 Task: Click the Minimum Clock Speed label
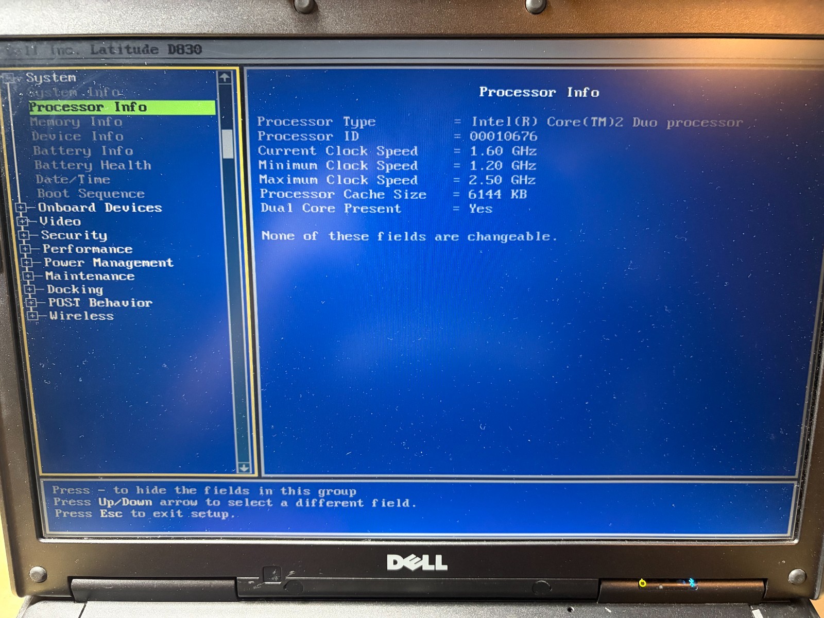[338, 165]
